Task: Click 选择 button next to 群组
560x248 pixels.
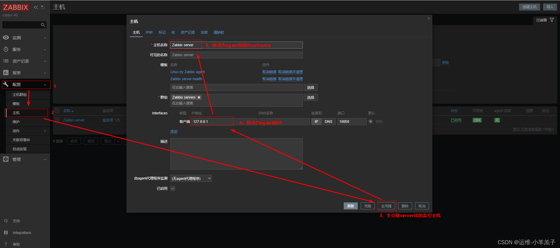Action: point(311,97)
